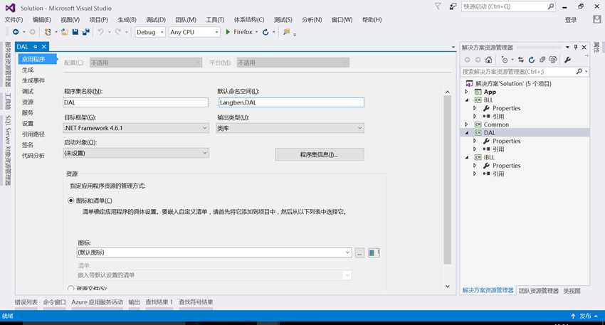Select the 调试 settings page tab
The image size is (605, 325).
[28, 91]
